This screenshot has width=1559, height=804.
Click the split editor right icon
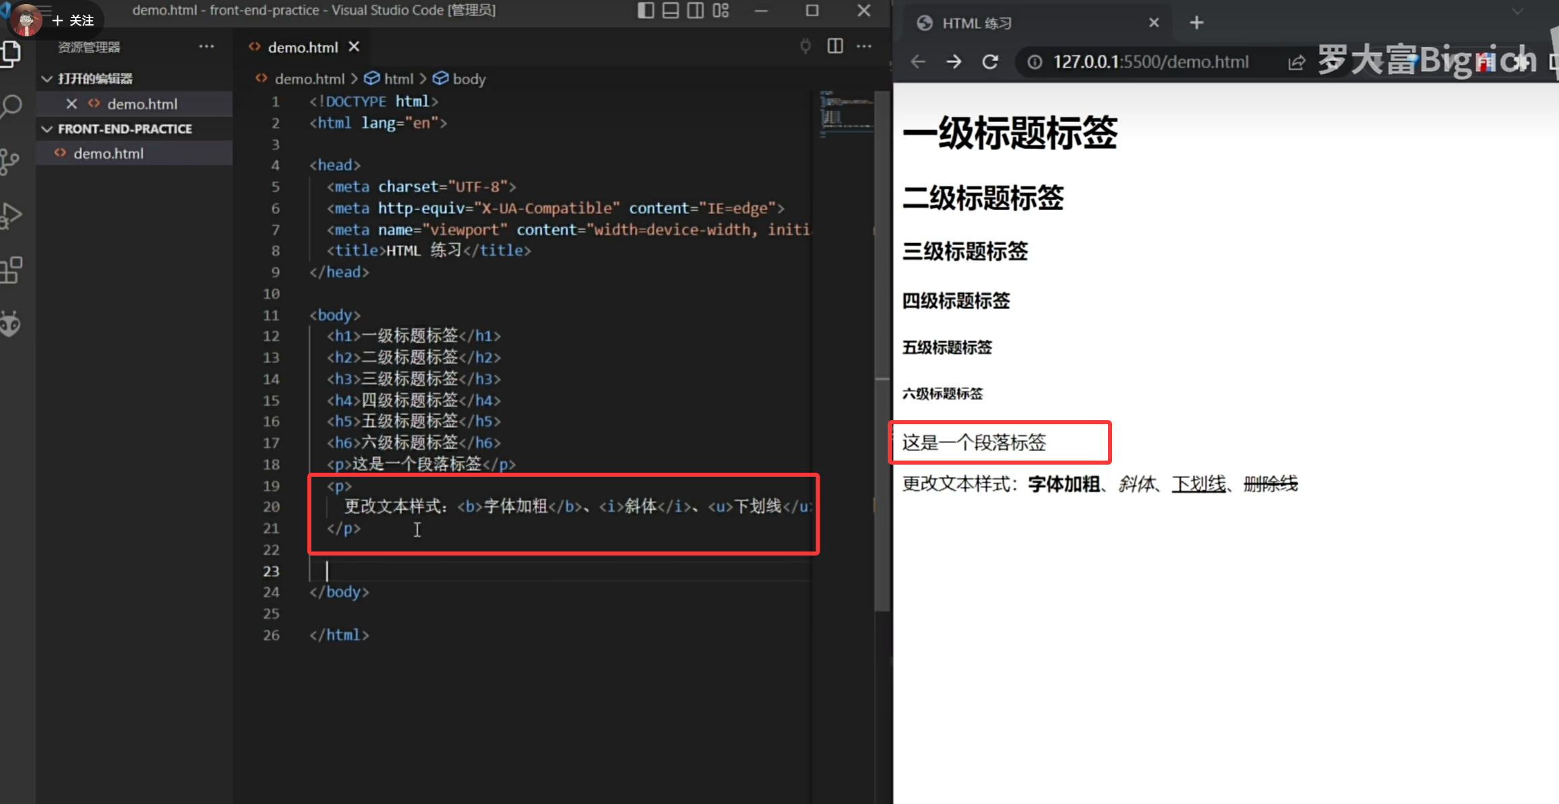click(835, 46)
